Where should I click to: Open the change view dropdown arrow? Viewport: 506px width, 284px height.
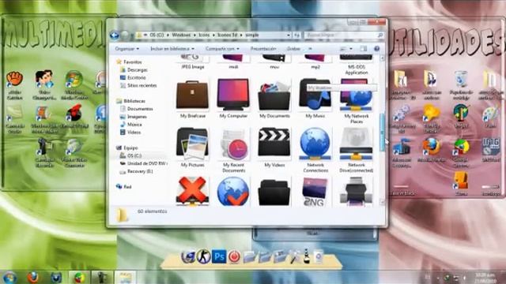click(x=351, y=49)
